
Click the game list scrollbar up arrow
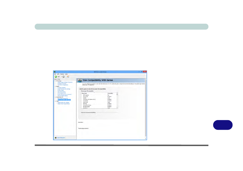coord(117,93)
